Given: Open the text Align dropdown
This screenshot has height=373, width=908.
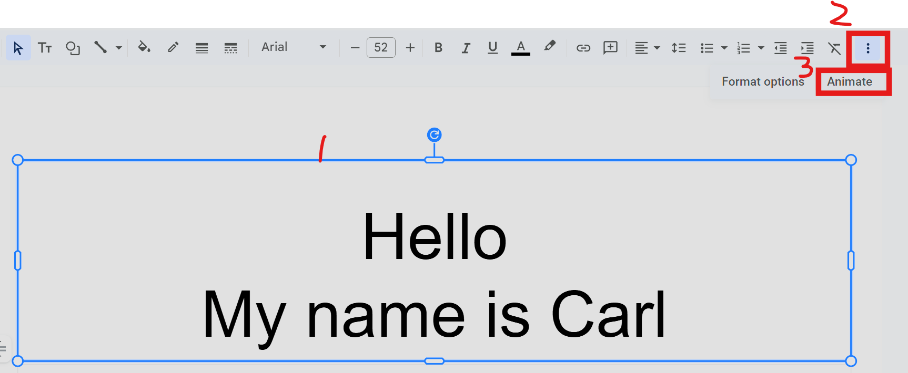Looking at the screenshot, I should (647, 48).
